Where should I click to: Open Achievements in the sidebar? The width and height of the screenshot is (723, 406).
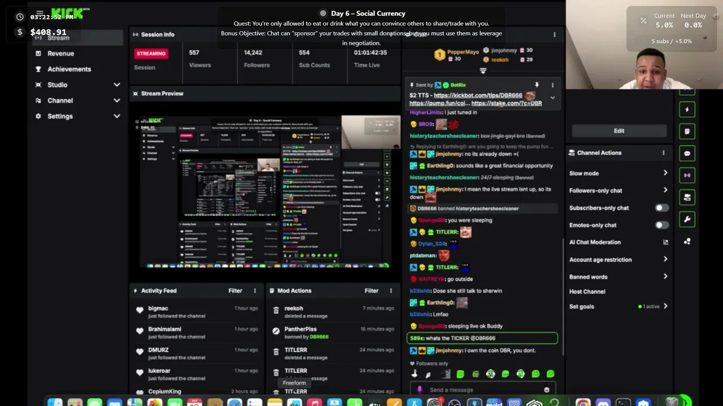pyautogui.click(x=69, y=69)
